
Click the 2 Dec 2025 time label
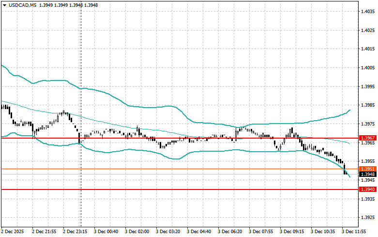13,232
